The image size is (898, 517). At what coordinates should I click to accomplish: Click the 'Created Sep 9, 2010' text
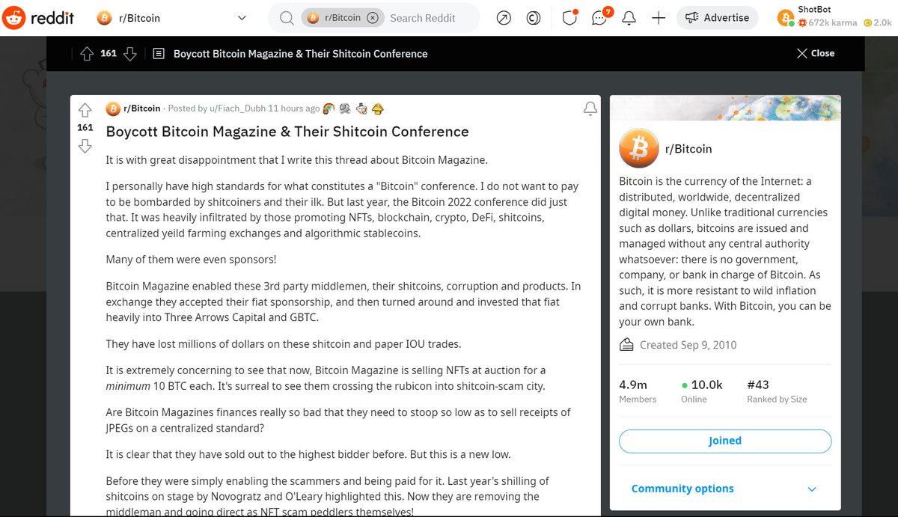point(688,345)
